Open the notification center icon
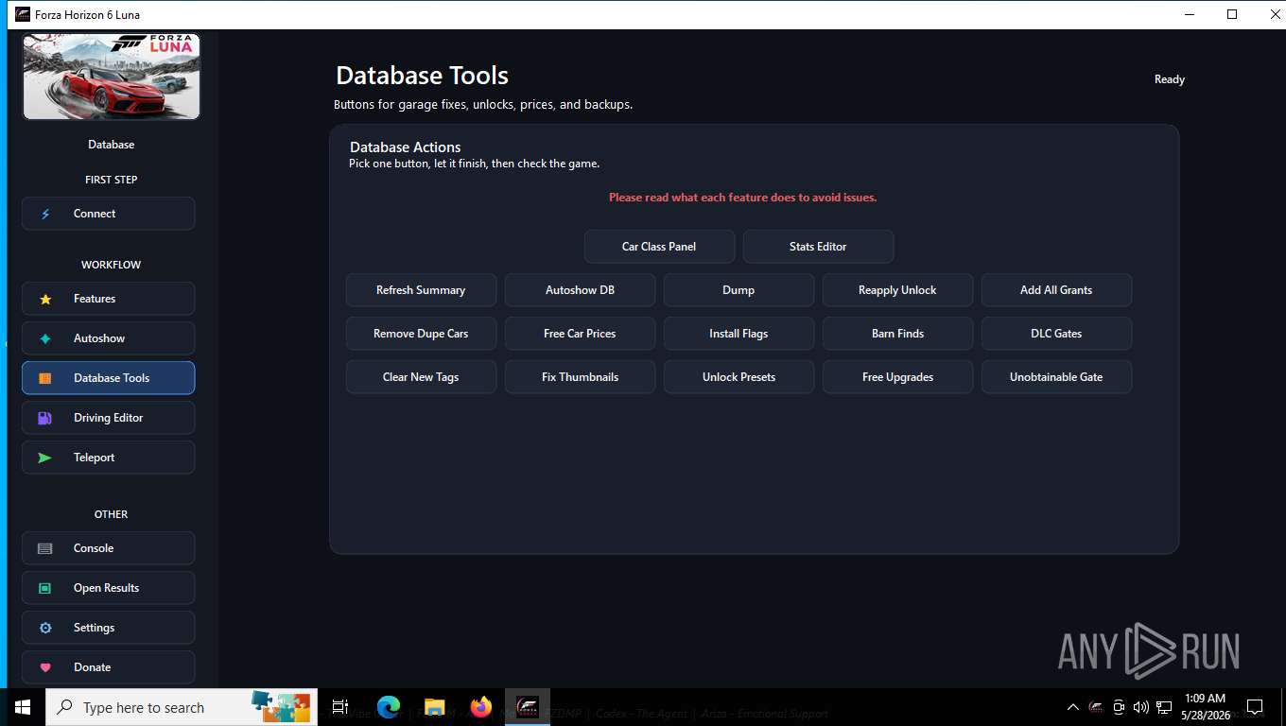Viewport: 1286px width, 726px height. [x=1255, y=707]
